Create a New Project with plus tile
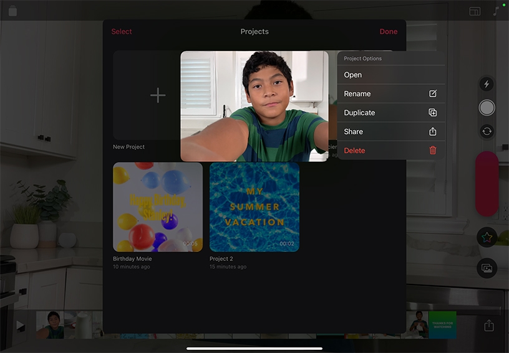Image resolution: width=509 pixels, height=353 pixels. coord(158,95)
